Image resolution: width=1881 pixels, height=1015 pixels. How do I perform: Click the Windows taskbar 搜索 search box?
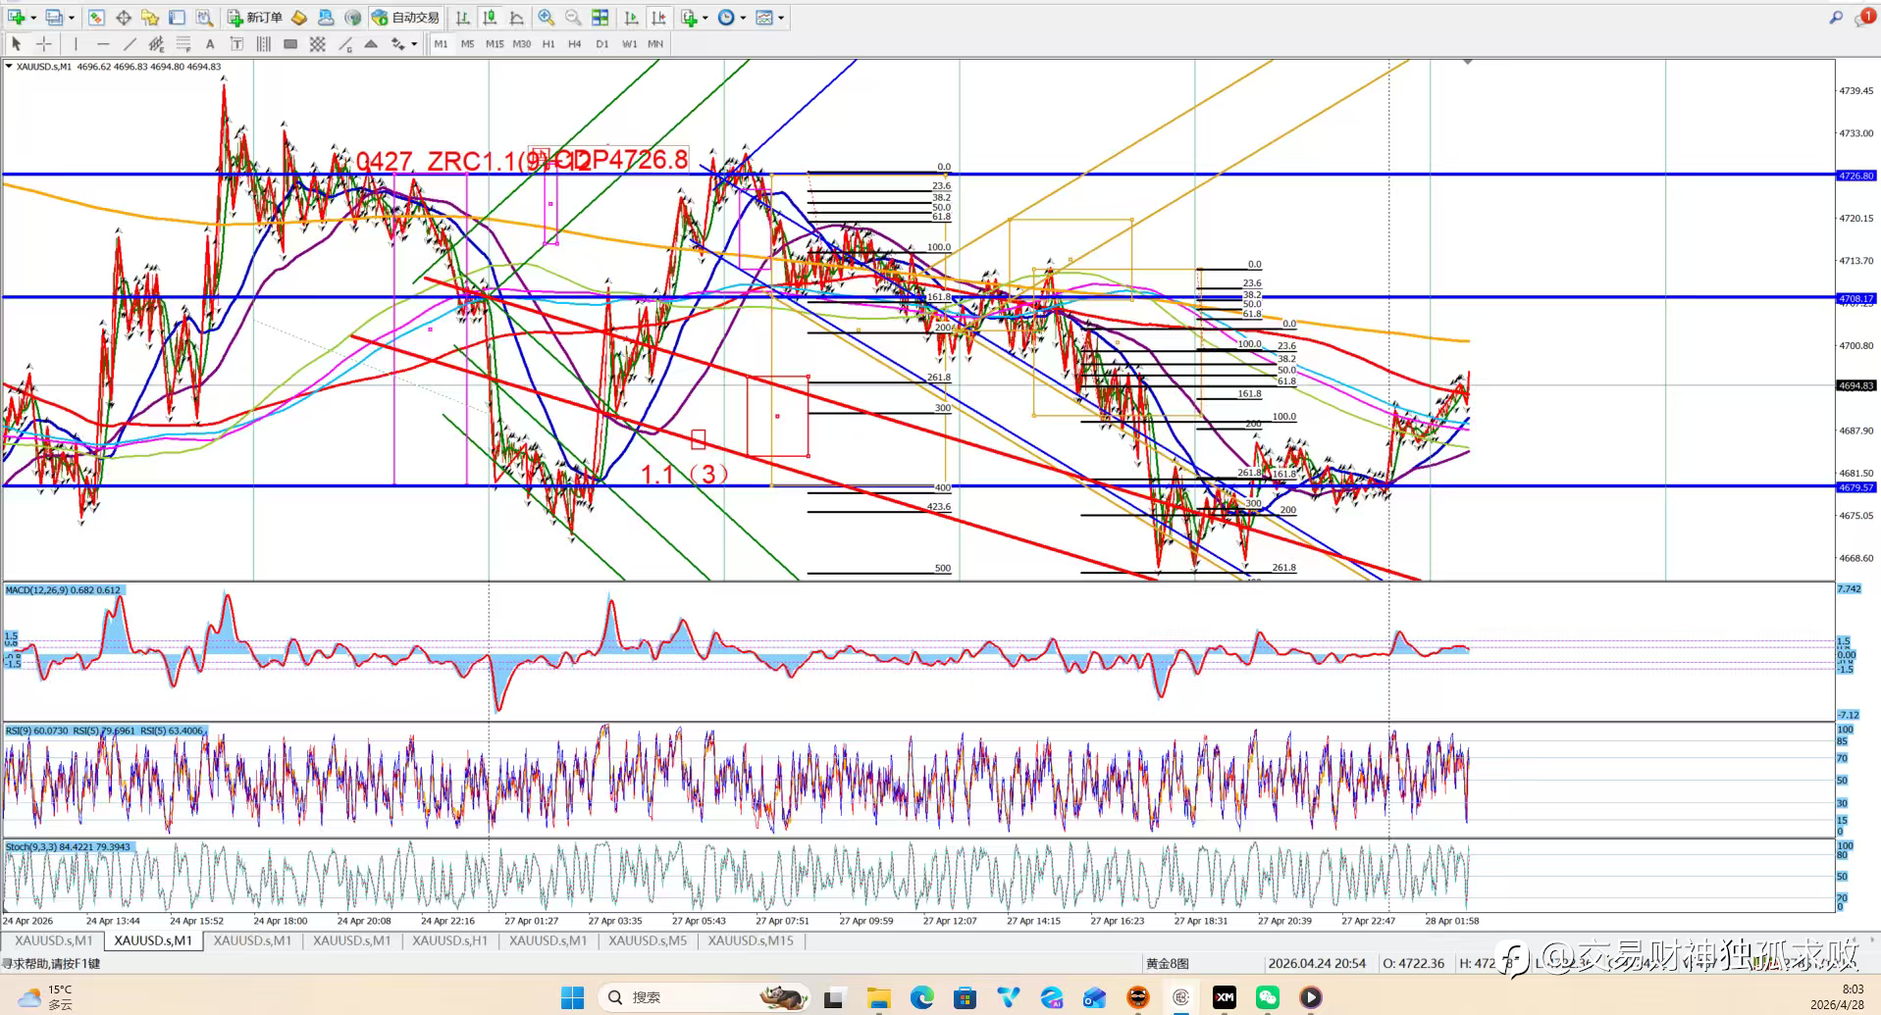tap(687, 997)
